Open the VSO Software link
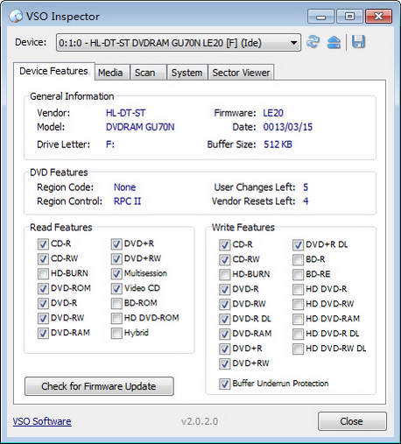Viewport: 401px width, 444px height. coord(42,421)
